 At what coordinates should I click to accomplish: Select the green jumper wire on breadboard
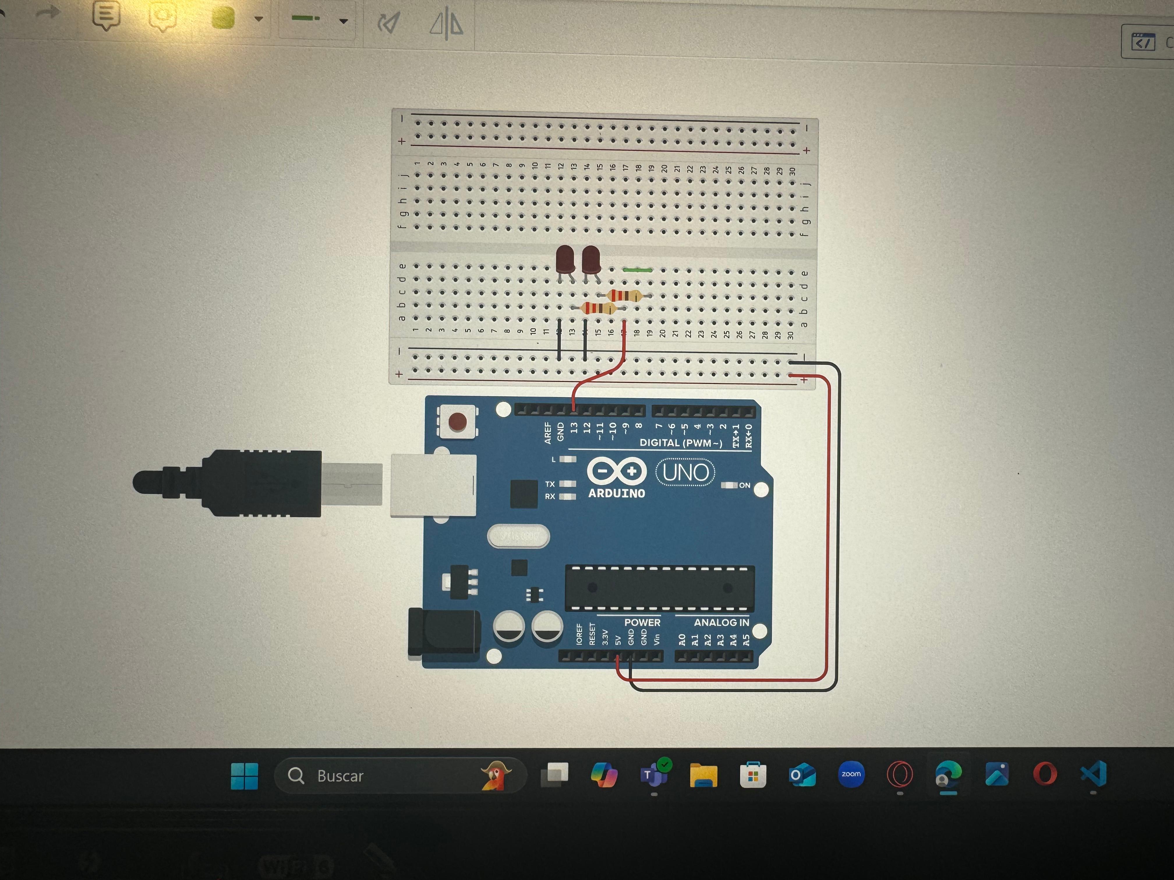click(637, 269)
